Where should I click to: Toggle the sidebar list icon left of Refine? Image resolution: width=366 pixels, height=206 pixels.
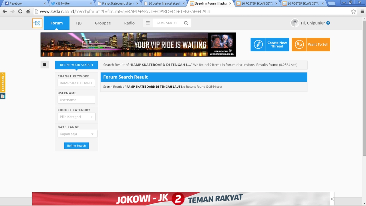click(45, 65)
